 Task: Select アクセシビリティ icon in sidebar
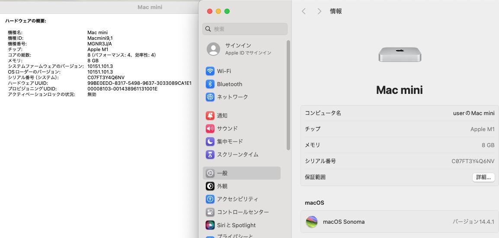point(210,199)
